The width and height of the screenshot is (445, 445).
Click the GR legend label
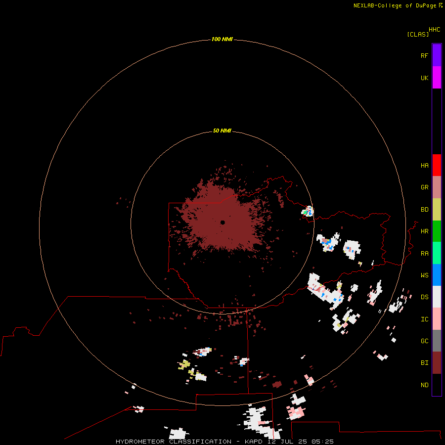424,187
